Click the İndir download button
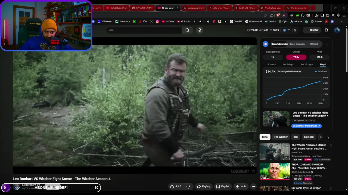Viewport: 348px width, 195px height. tap(241, 186)
